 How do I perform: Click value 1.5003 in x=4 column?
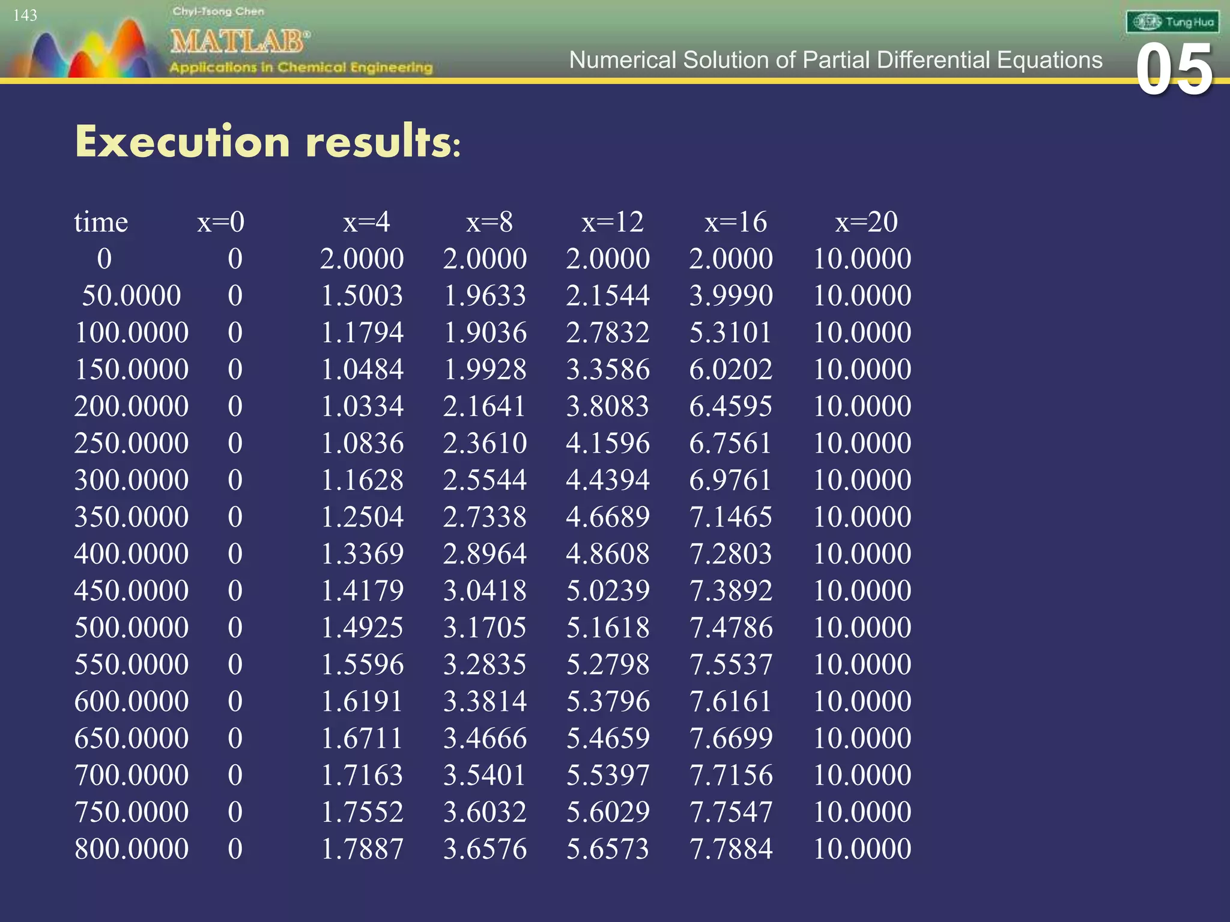tap(362, 295)
